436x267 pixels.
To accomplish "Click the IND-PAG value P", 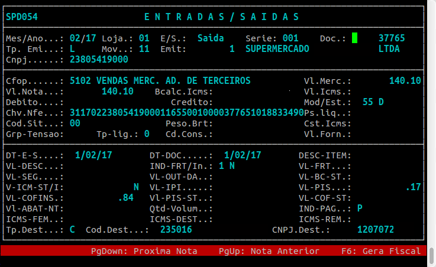I will click(x=360, y=209).
